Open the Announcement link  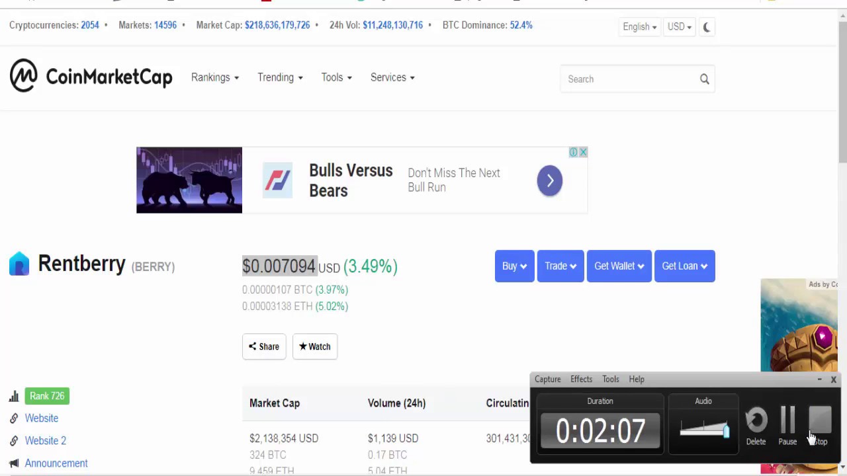click(x=56, y=463)
